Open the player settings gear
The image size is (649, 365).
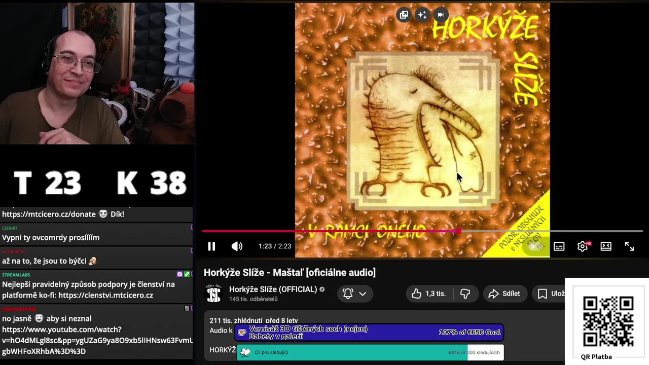[583, 246]
